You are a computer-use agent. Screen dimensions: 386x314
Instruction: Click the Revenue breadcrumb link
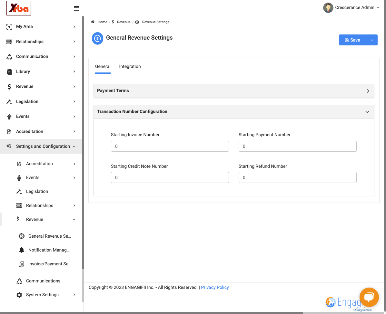(124, 22)
